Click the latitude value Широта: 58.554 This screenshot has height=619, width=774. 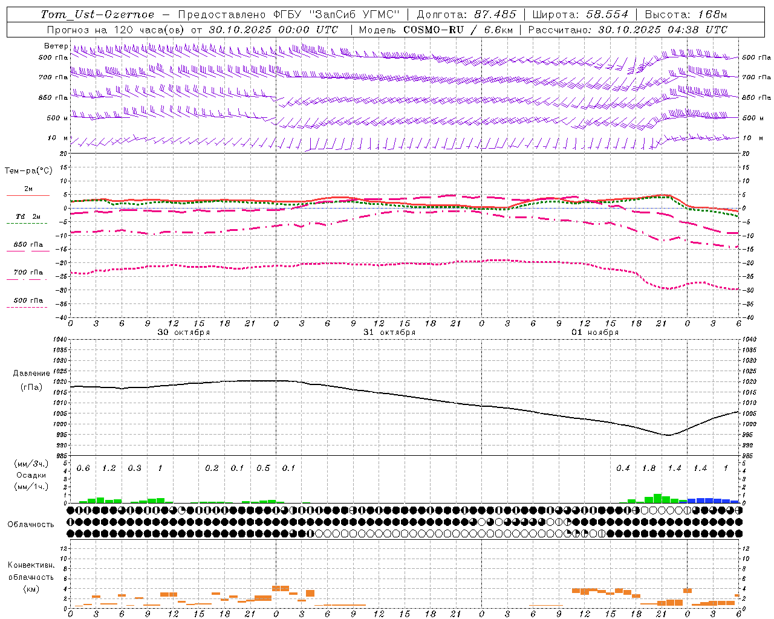click(580, 15)
